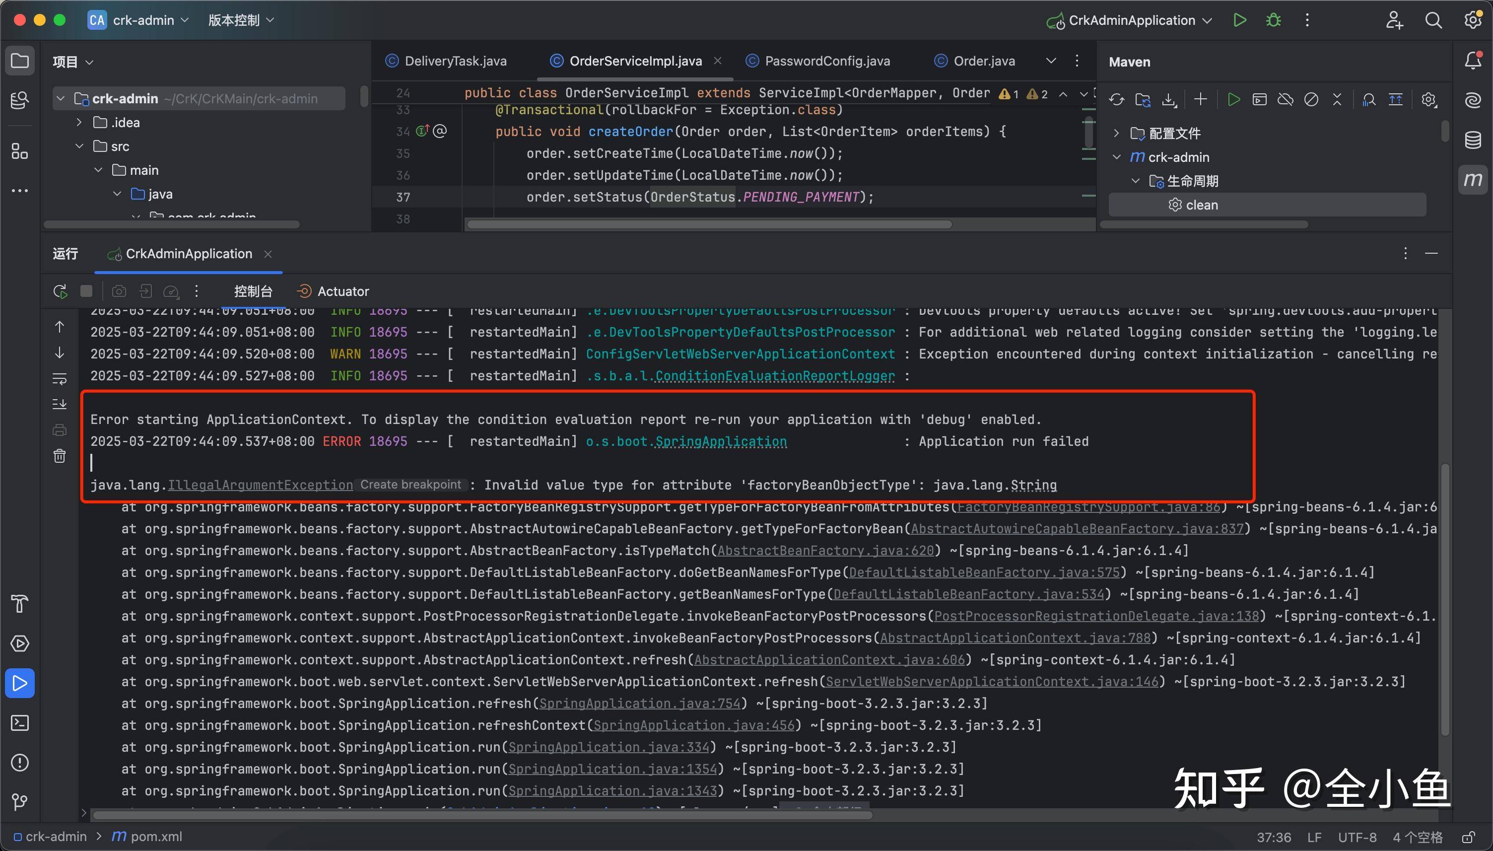Open the Terminal tool window icon
1493x851 pixels.
[x=20, y=723]
